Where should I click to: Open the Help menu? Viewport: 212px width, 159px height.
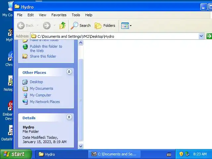tap(88, 15)
